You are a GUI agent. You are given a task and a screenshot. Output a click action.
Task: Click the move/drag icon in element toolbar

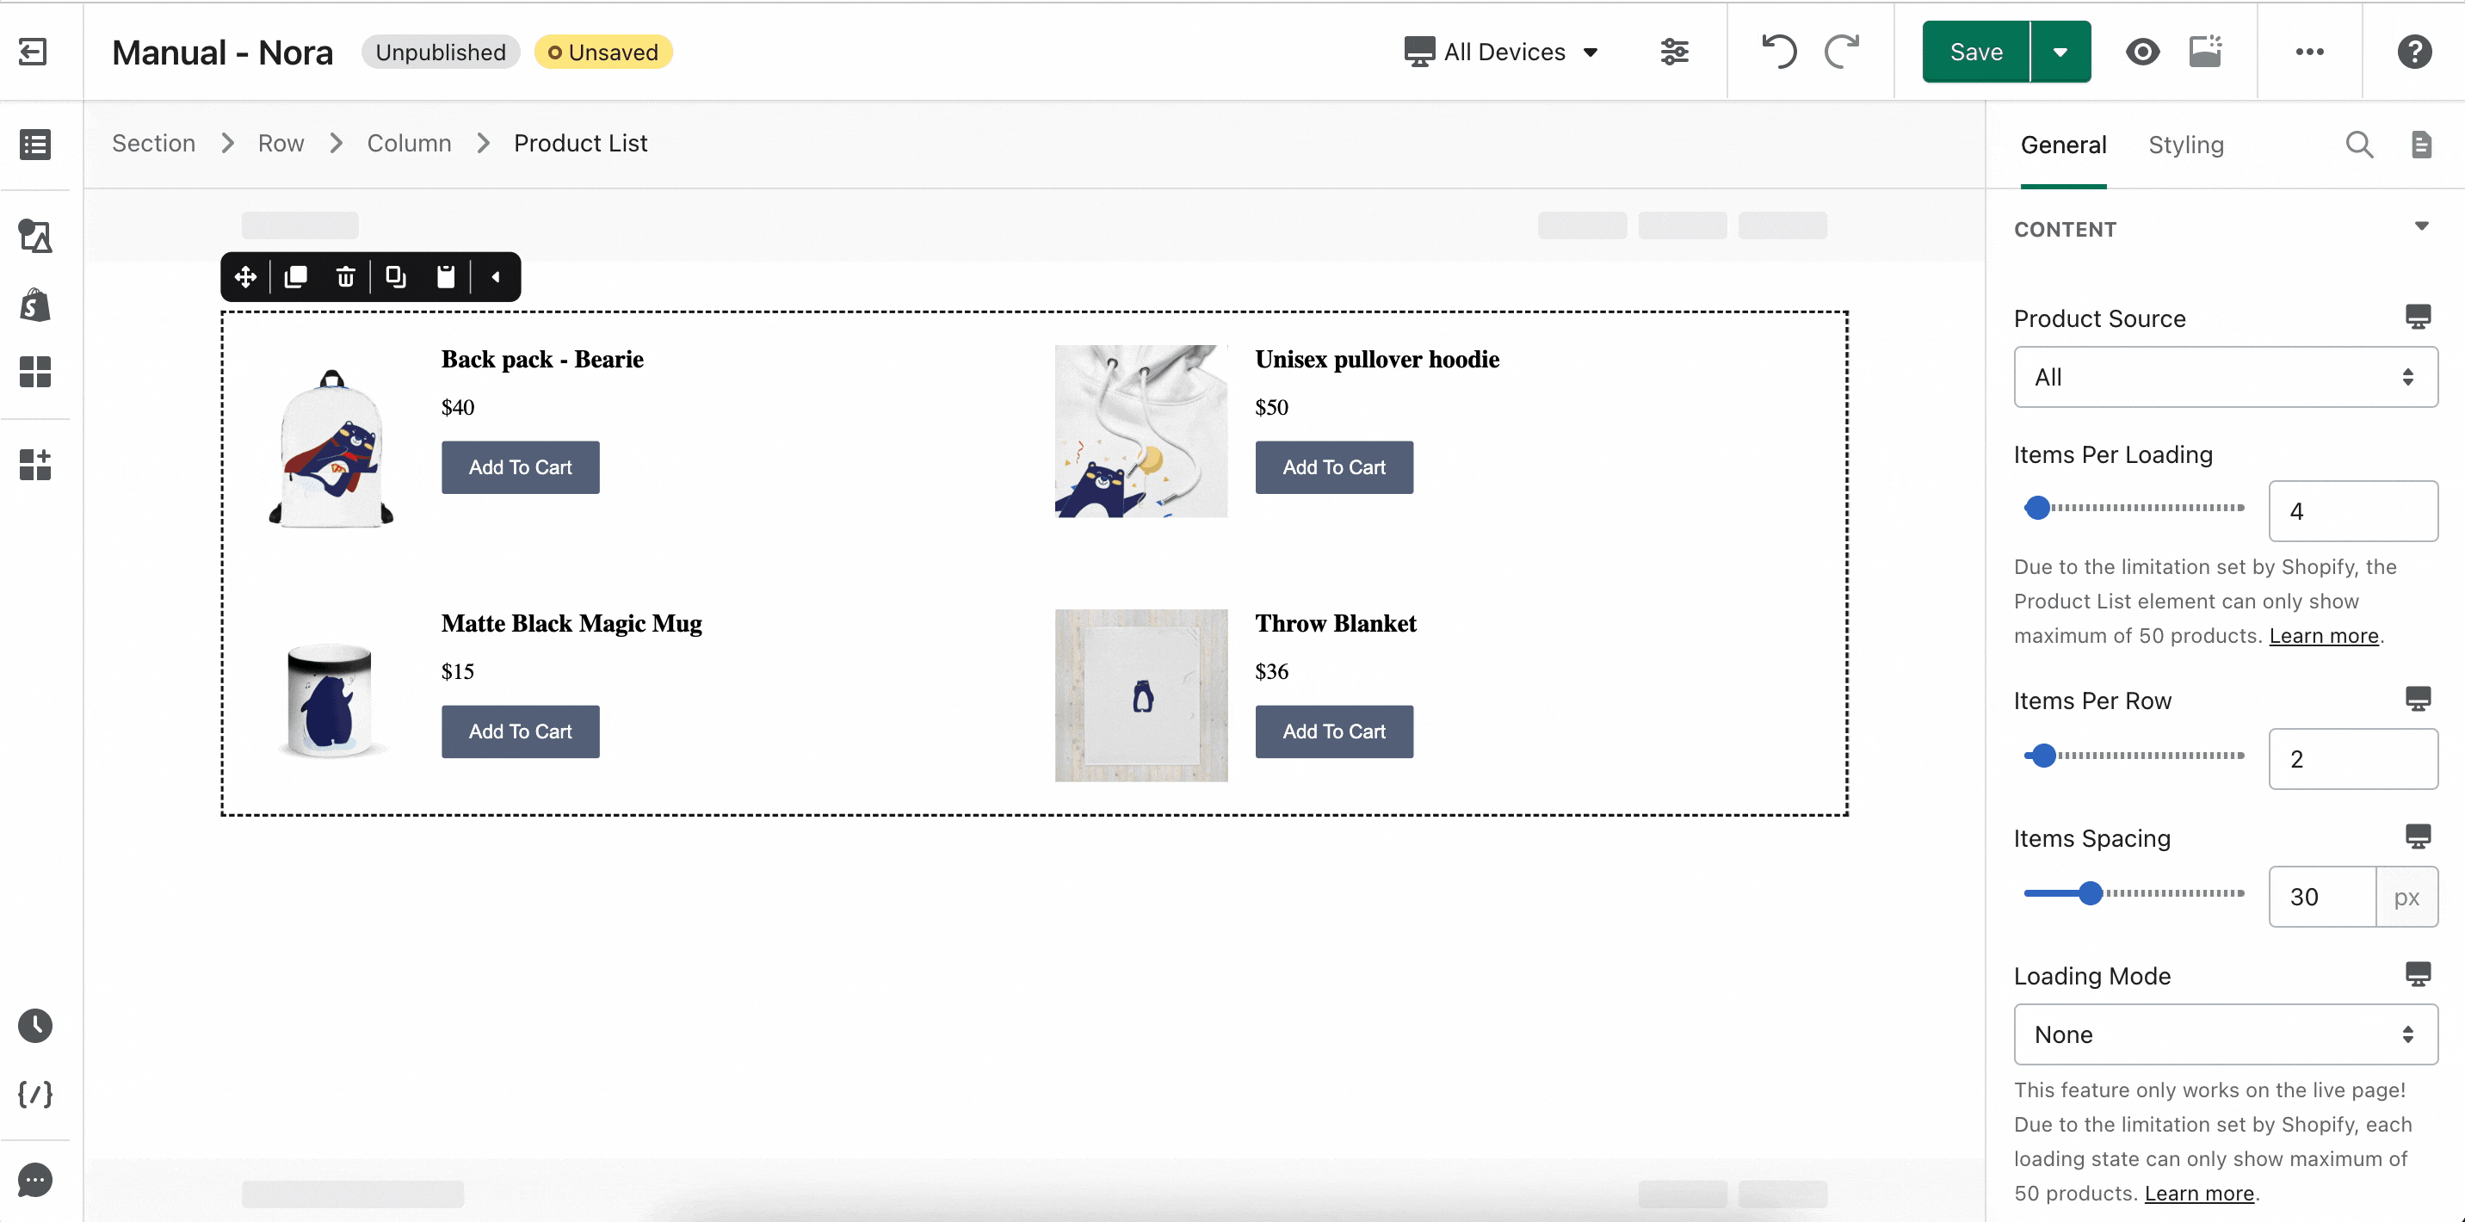tap(245, 277)
